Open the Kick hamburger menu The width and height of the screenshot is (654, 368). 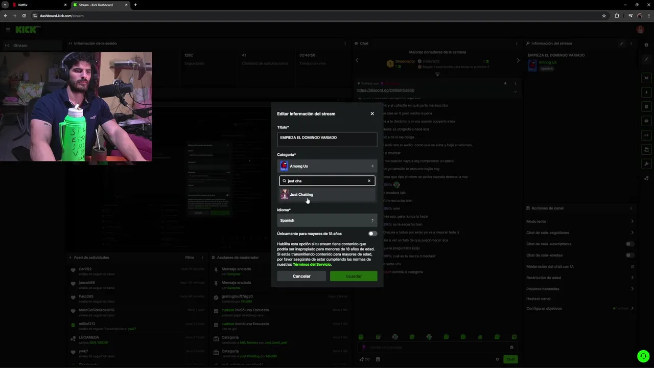(x=8, y=30)
